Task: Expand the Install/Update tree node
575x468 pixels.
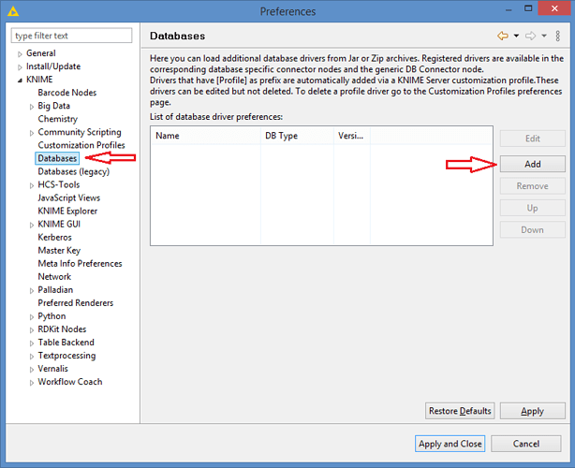Action: (x=20, y=67)
